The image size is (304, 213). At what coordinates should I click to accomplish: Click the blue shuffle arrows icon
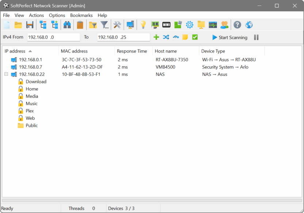click(166, 37)
